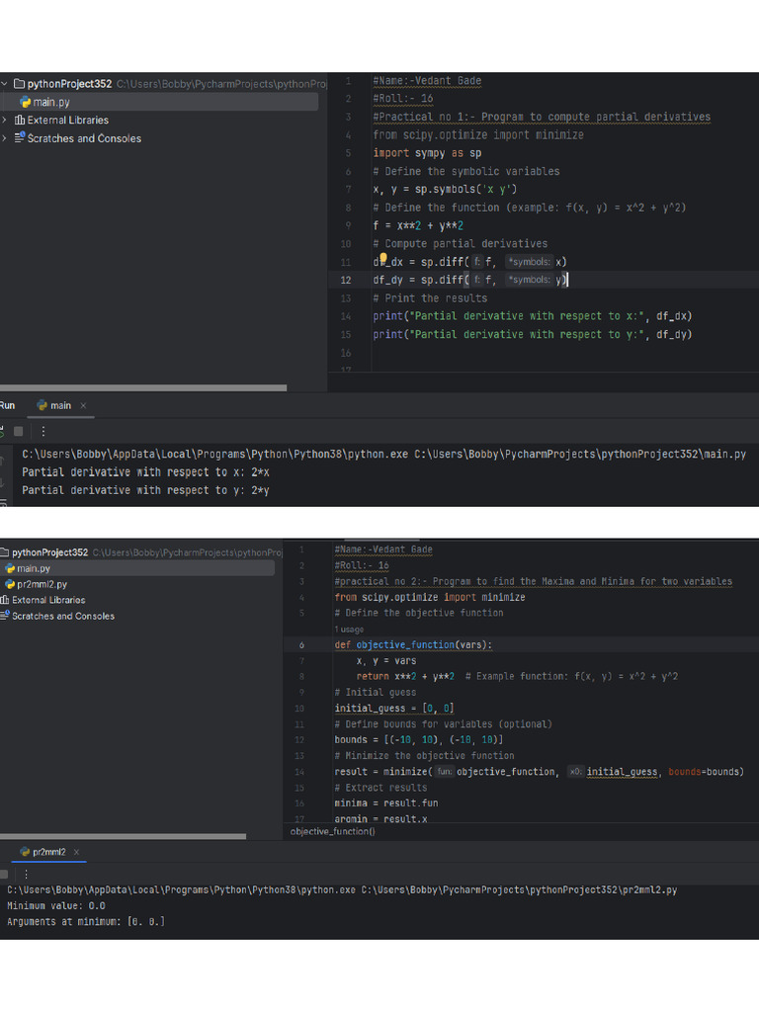Click the Scratches and Consoles icon
This screenshot has height=1012, width=759.
[19, 138]
